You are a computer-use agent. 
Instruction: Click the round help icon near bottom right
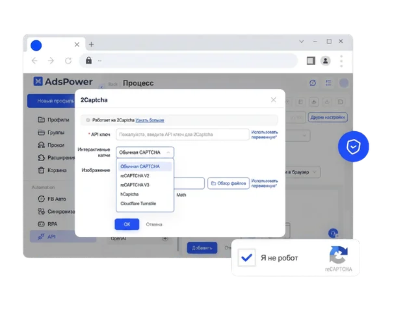click(x=333, y=233)
